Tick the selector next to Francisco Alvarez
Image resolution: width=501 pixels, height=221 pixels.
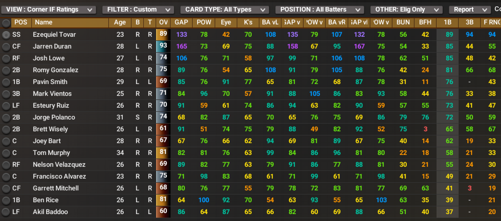click(x=6, y=177)
